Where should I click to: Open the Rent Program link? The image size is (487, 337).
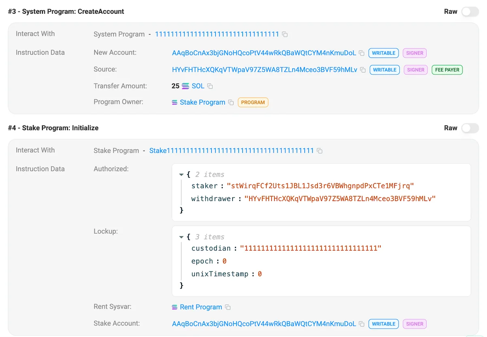click(200, 307)
